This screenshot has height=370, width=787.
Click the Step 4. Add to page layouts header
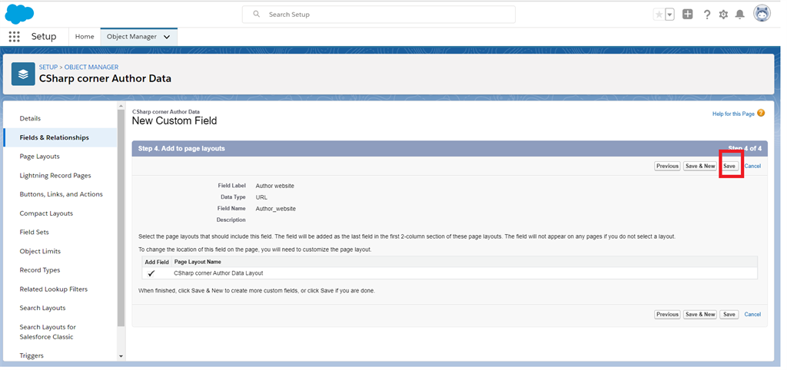[181, 149]
